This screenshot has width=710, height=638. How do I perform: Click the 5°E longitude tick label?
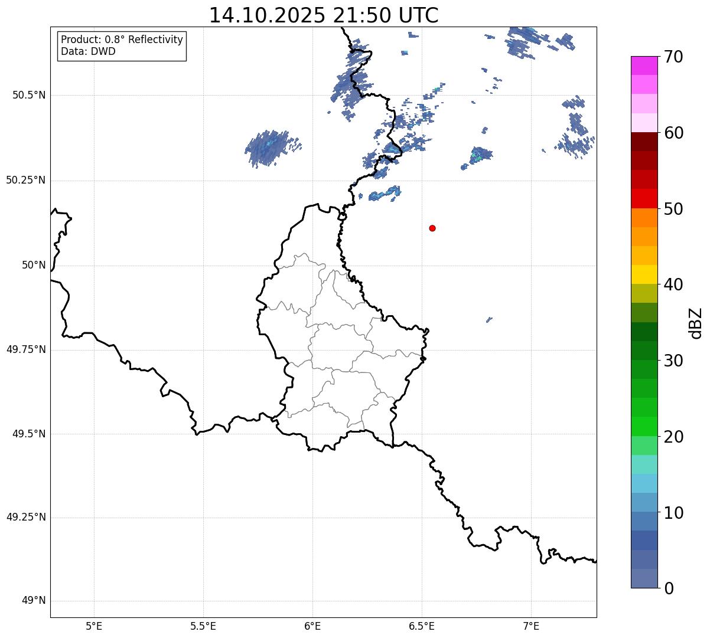click(94, 626)
